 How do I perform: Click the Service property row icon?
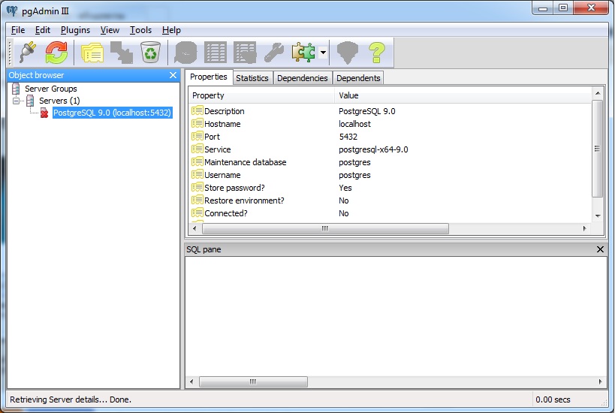tap(197, 149)
